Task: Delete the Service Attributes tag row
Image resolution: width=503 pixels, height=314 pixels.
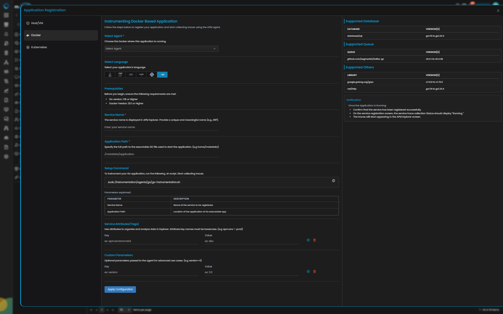Action: coord(315,240)
